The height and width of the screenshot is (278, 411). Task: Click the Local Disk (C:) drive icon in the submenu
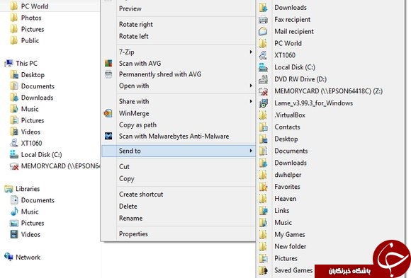point(263,67)
